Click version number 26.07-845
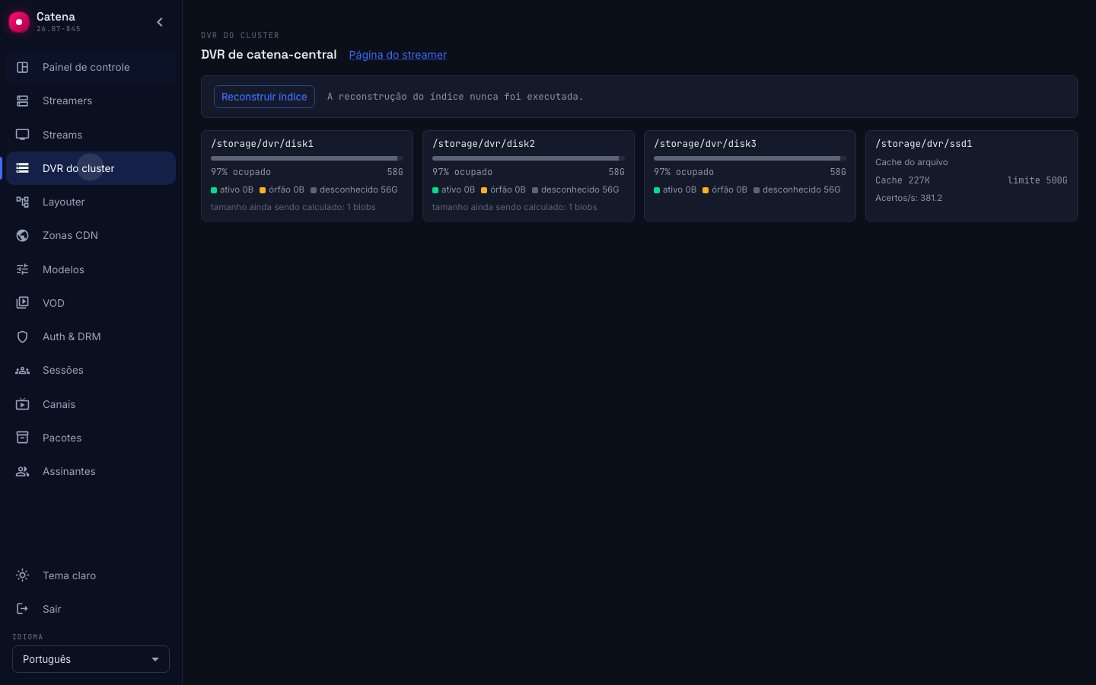 (x=59, y=29)
